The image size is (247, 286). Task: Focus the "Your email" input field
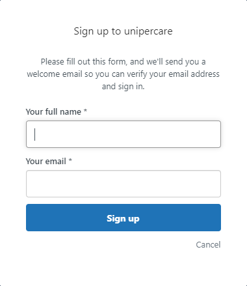(123, 184)
